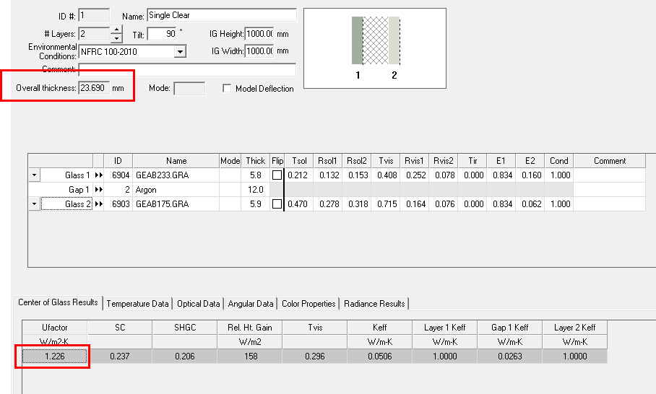The height and width of the screenshot is (394, 656).
Task: Open the Optical Data tab
Action: (x=199, y=304)
